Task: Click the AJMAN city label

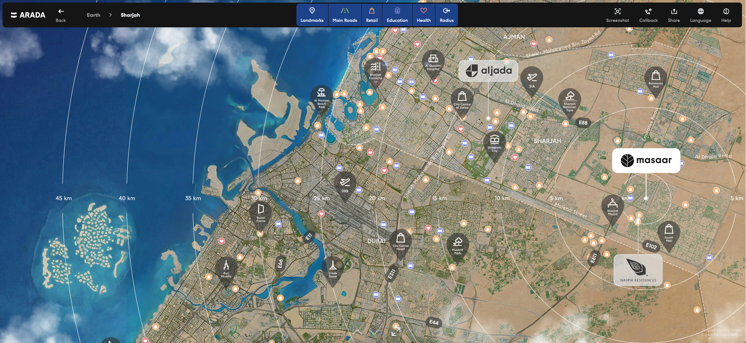Action: coord(514,37)
